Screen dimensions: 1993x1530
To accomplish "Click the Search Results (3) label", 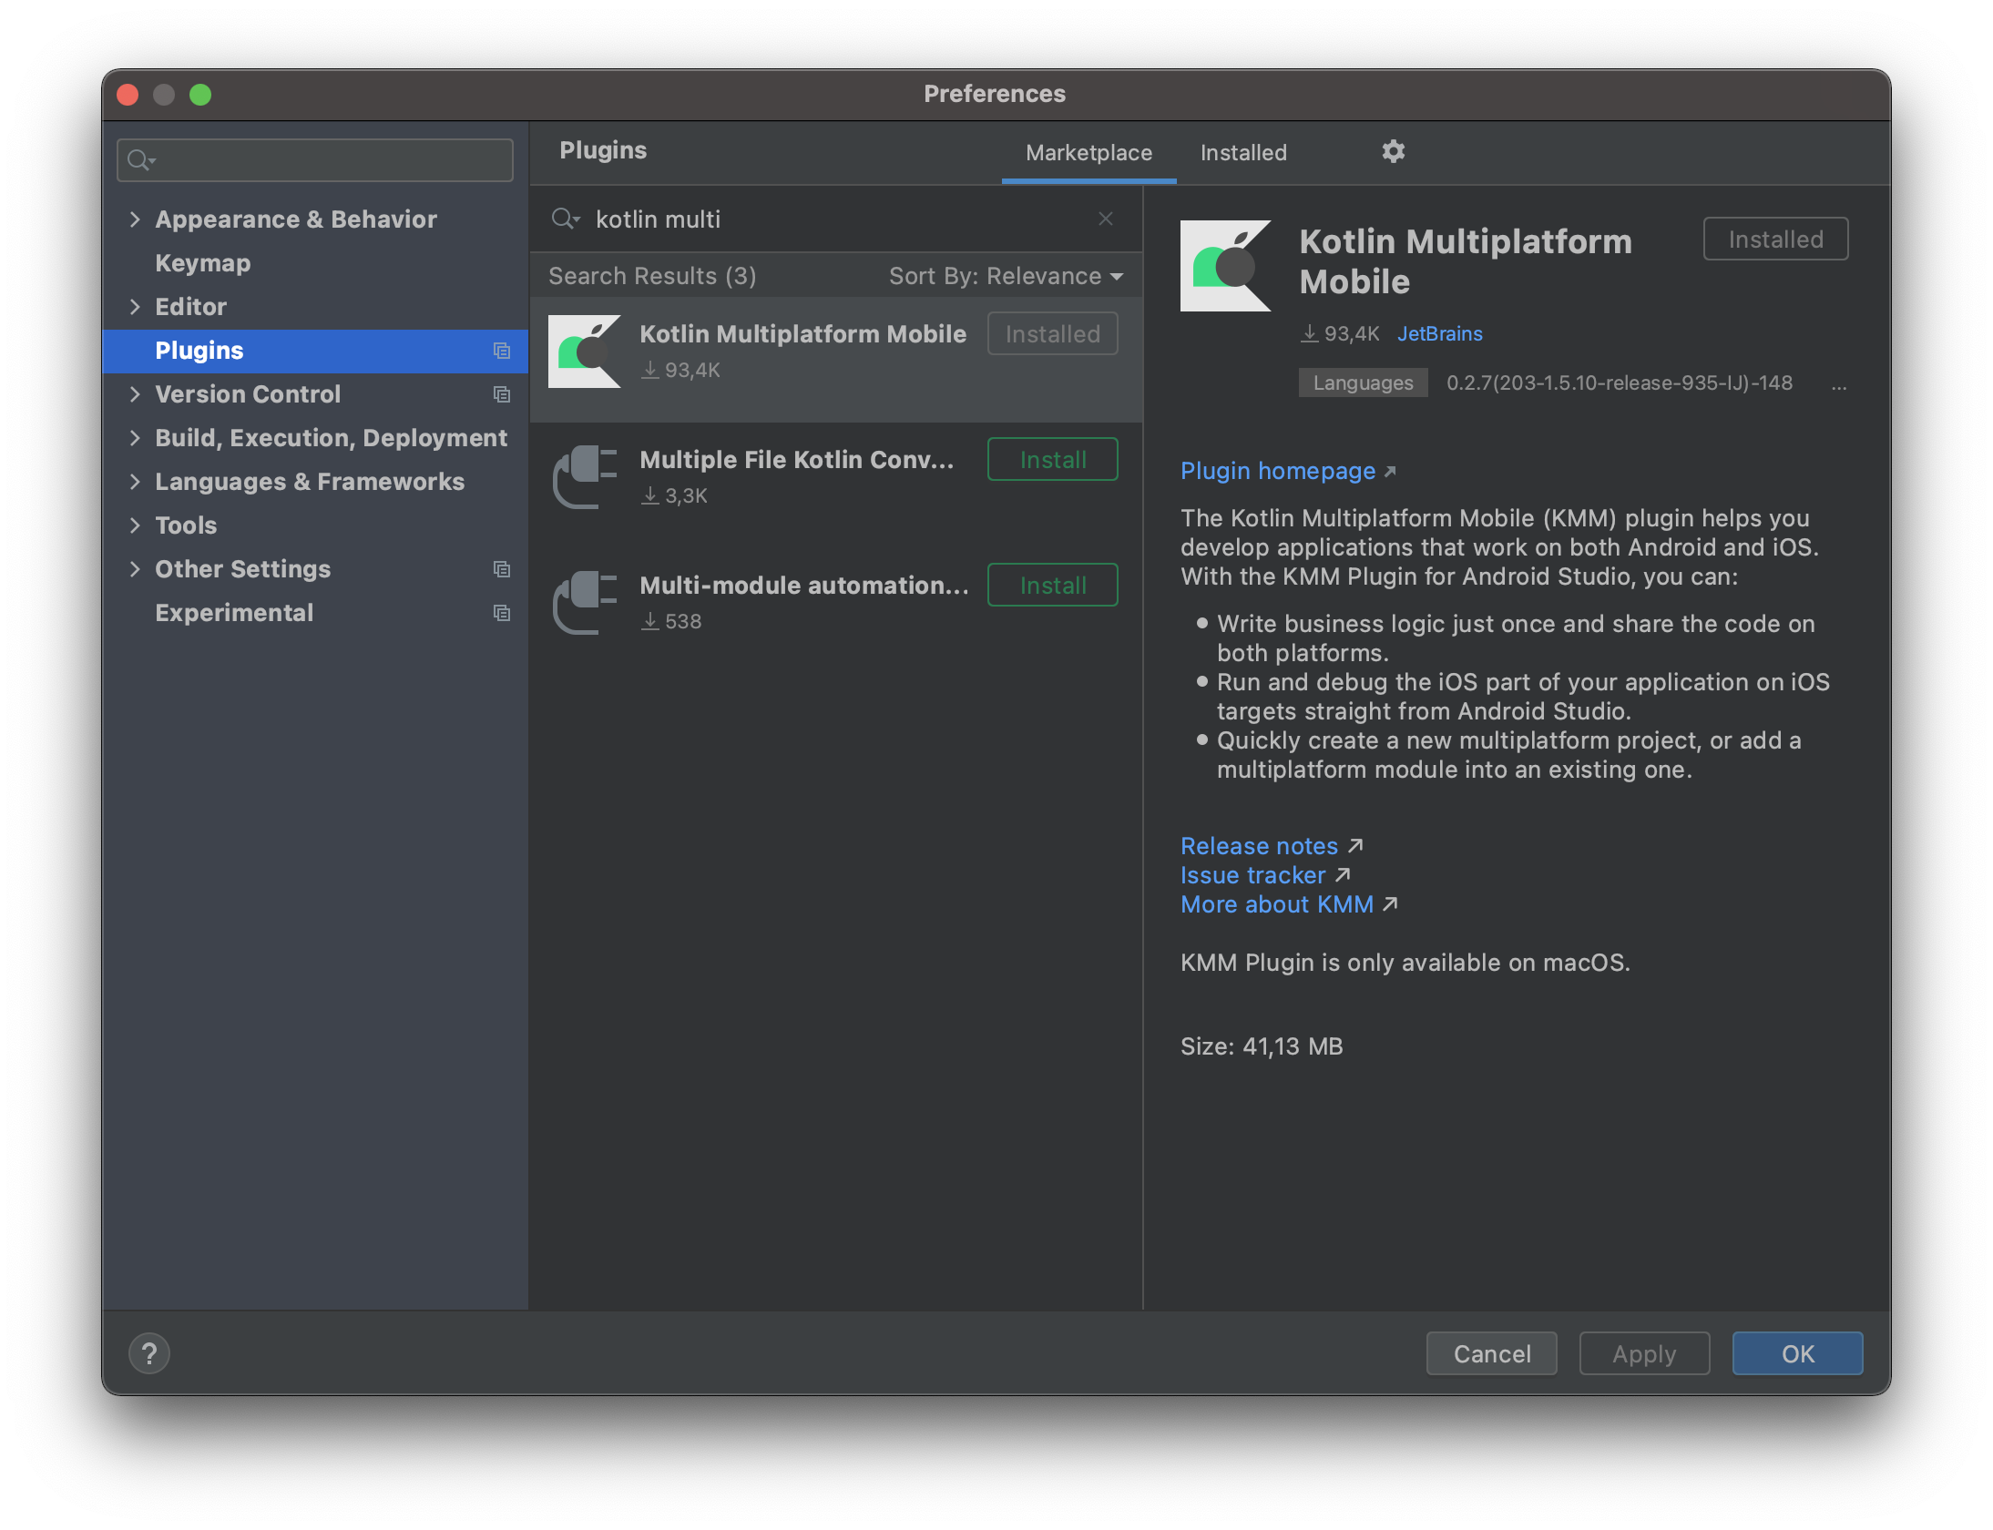I will pos(652,276).
